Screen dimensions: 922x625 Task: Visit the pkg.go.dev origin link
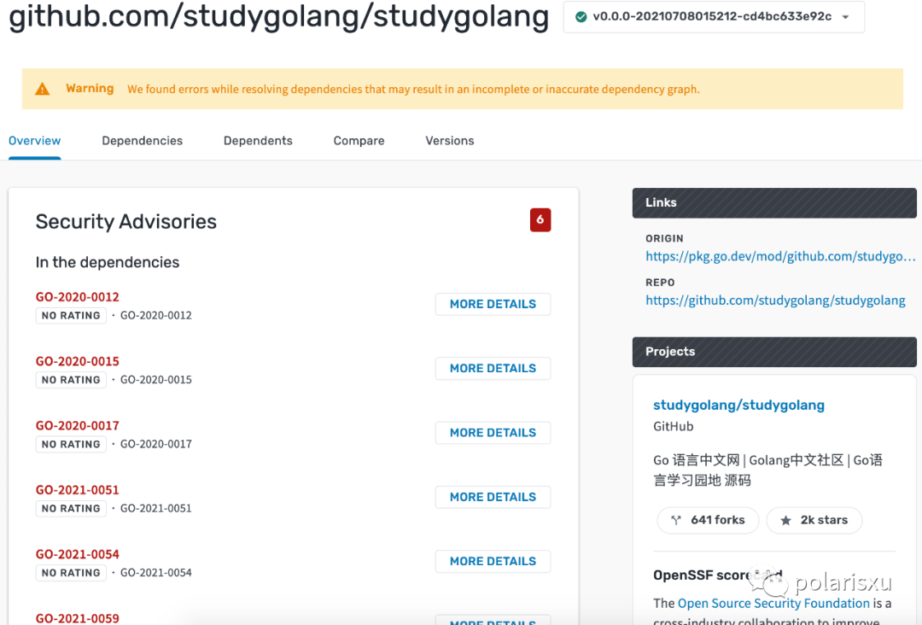[x=780, y=256]
